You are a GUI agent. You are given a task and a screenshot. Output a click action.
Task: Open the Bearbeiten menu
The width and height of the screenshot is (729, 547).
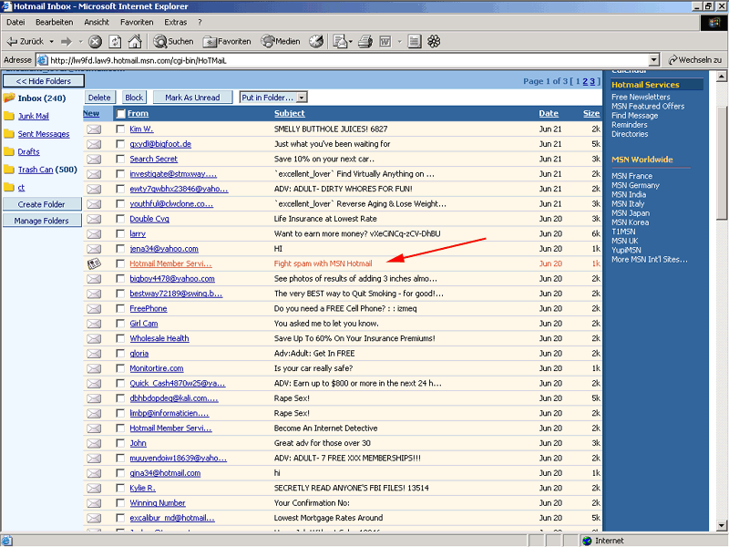(x=55, y=22)
